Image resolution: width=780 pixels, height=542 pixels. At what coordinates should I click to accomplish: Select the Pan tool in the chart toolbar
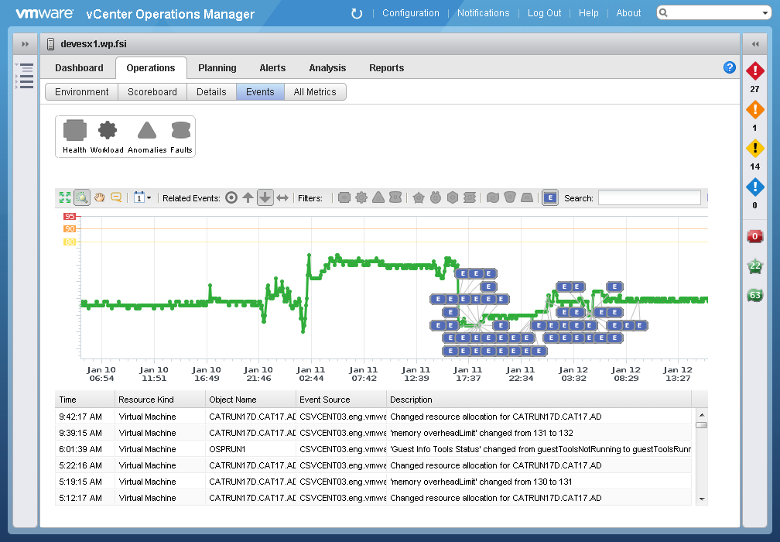pyautogui.click(x=99, y=197)
